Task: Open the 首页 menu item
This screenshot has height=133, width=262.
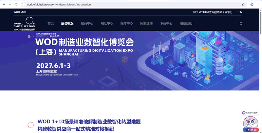Action: 51,23
